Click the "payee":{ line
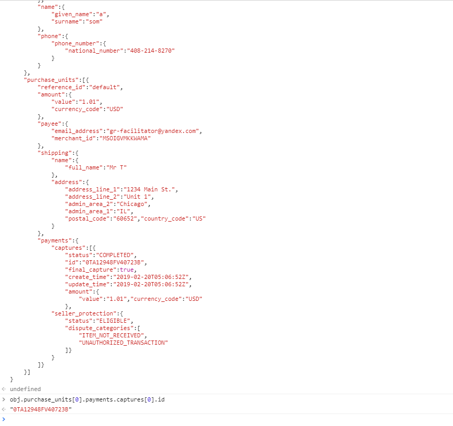Viewport: 453px width, 426px height. pos(53,124)
